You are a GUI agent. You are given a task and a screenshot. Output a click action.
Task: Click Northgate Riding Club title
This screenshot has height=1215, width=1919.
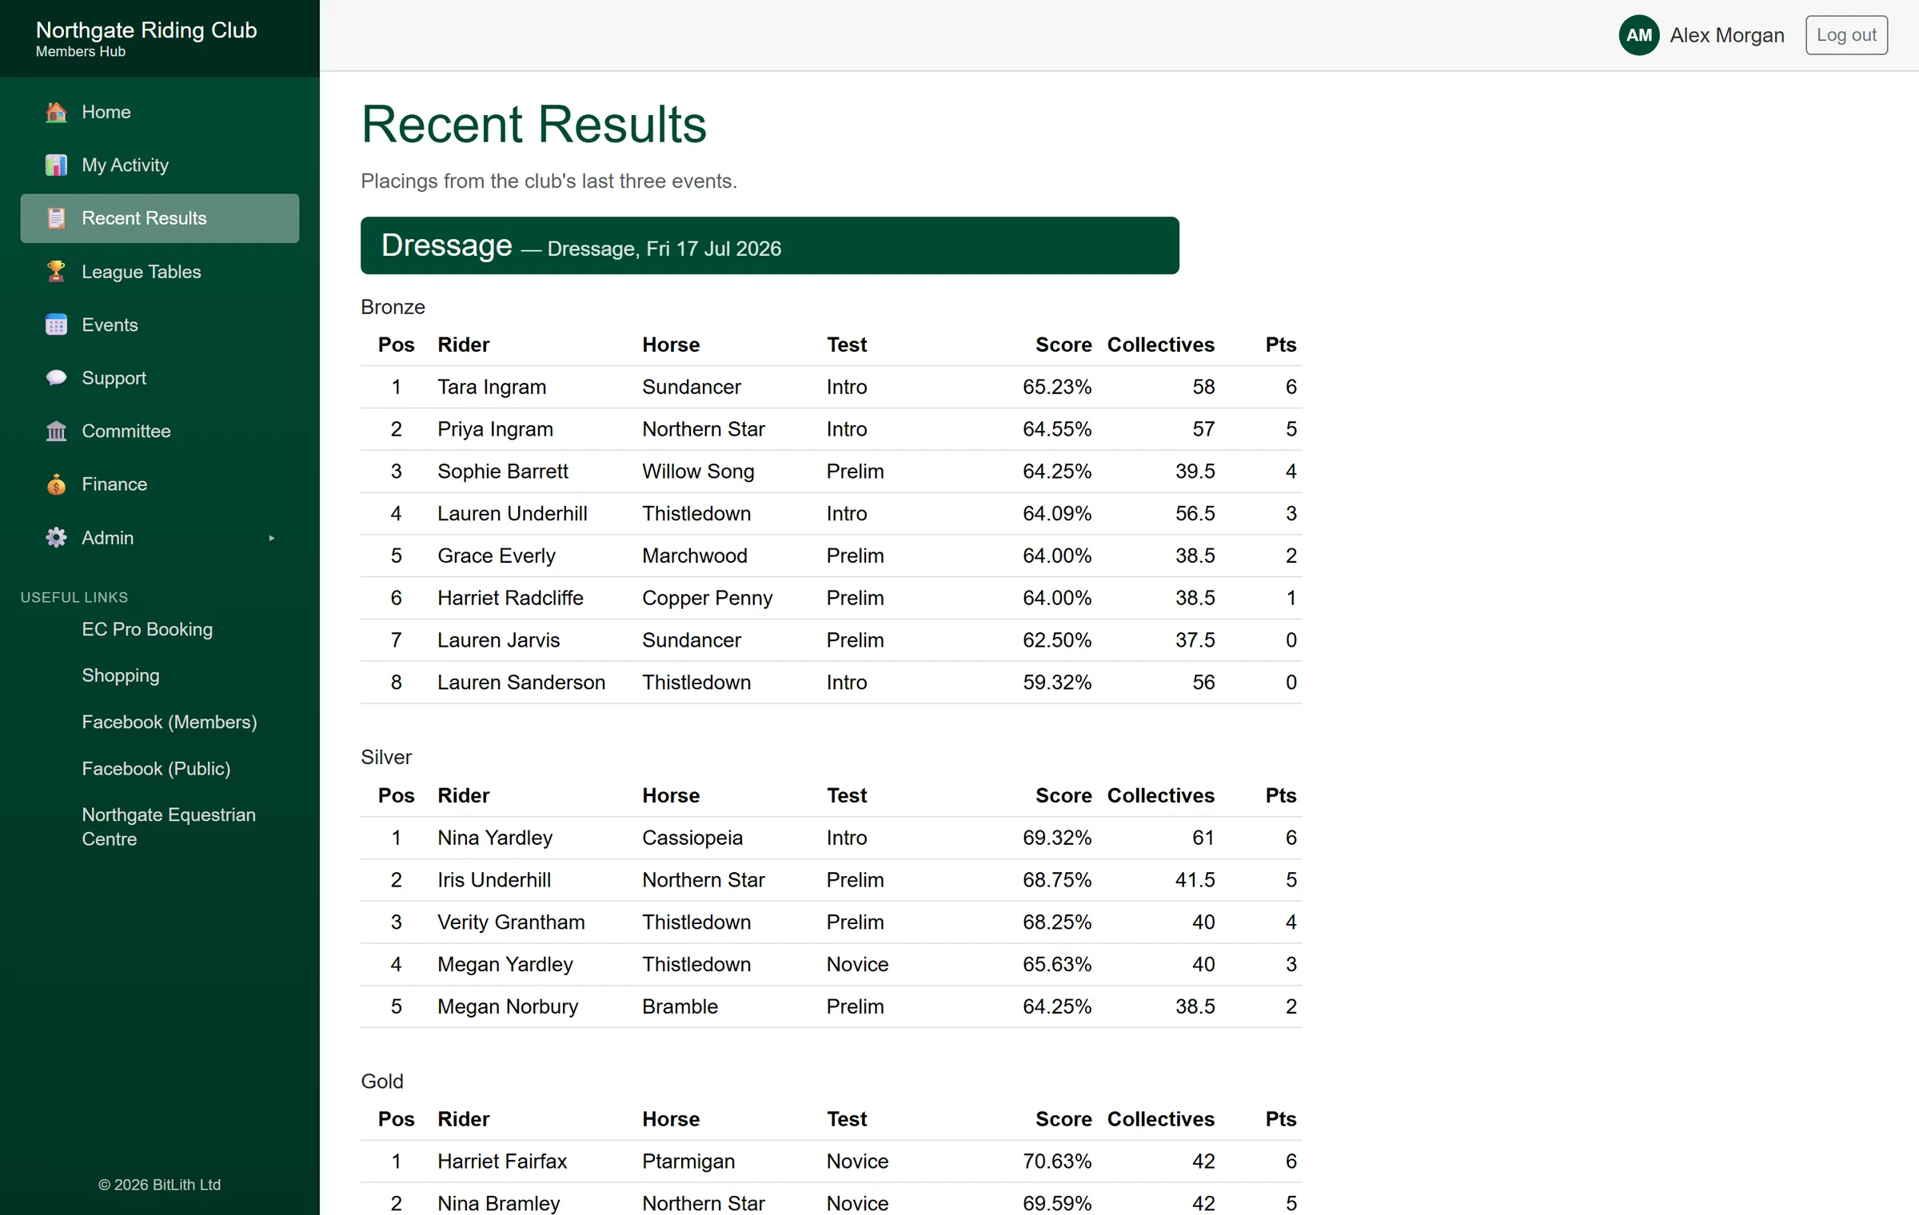pyautogui.click(x=146, y=30)
